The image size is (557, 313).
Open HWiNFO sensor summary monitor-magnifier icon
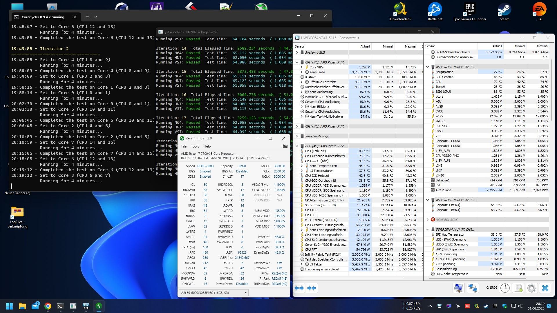click(458, 288)
